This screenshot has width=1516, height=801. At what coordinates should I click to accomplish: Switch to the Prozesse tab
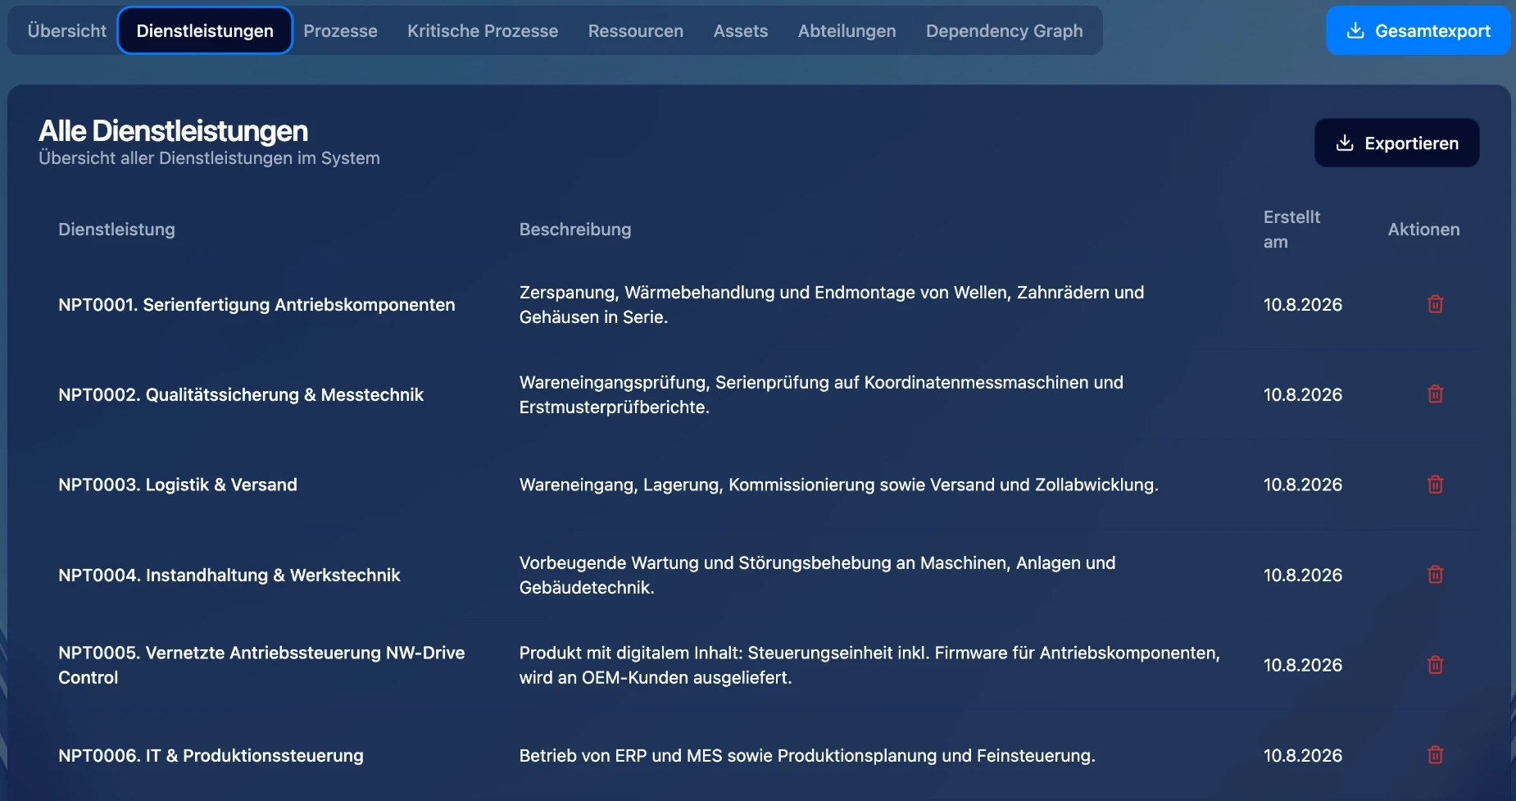click(340, 30)
